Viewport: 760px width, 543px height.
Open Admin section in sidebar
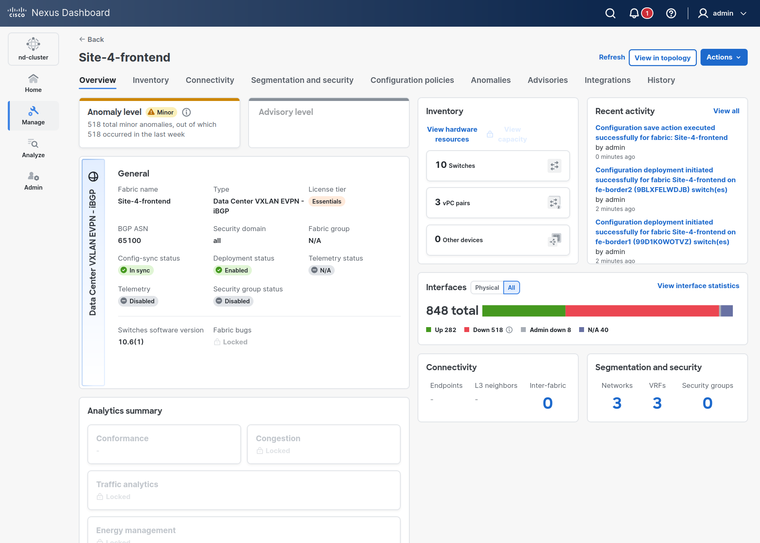pos(33,181)
